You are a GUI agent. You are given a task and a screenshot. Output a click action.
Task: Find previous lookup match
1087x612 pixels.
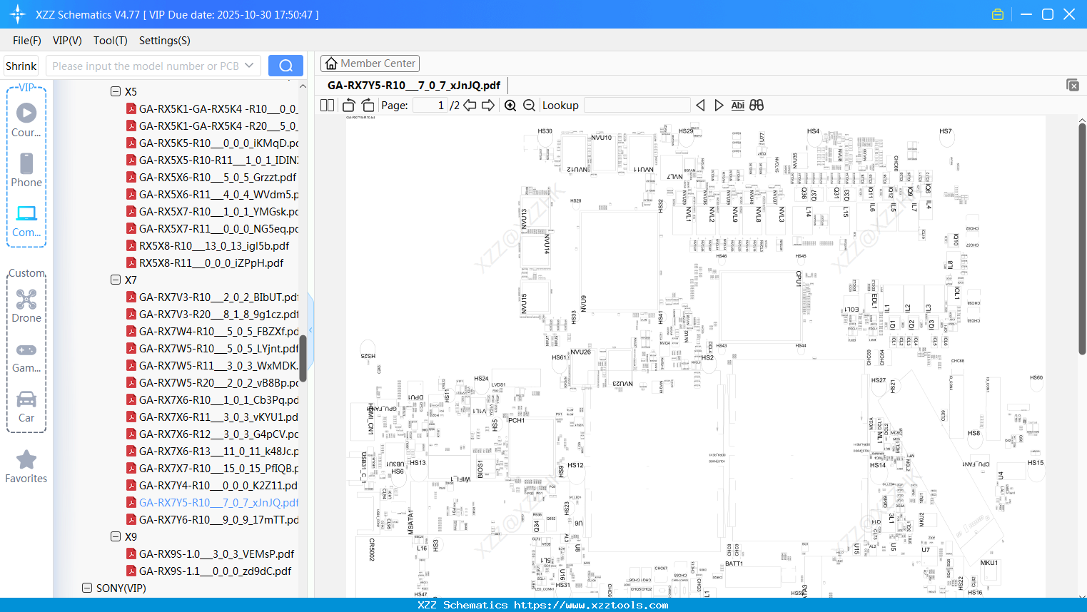click(x=700, y=106)
